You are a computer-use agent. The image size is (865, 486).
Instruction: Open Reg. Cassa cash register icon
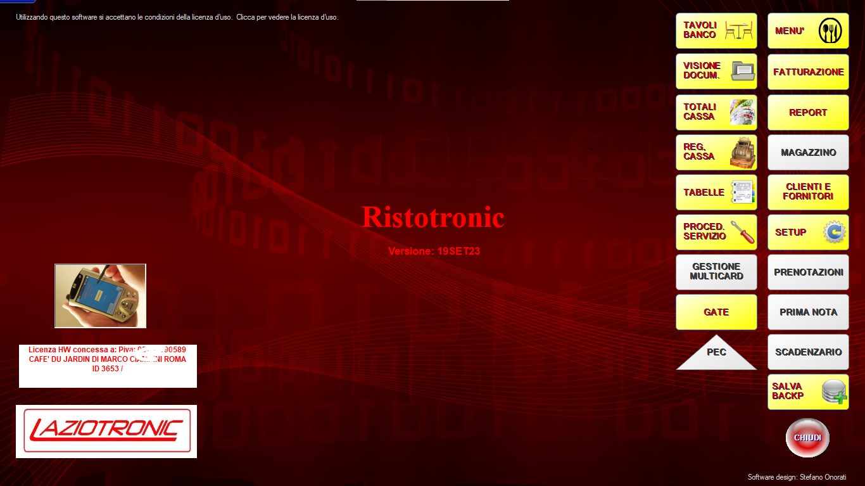tap(743, 152)
